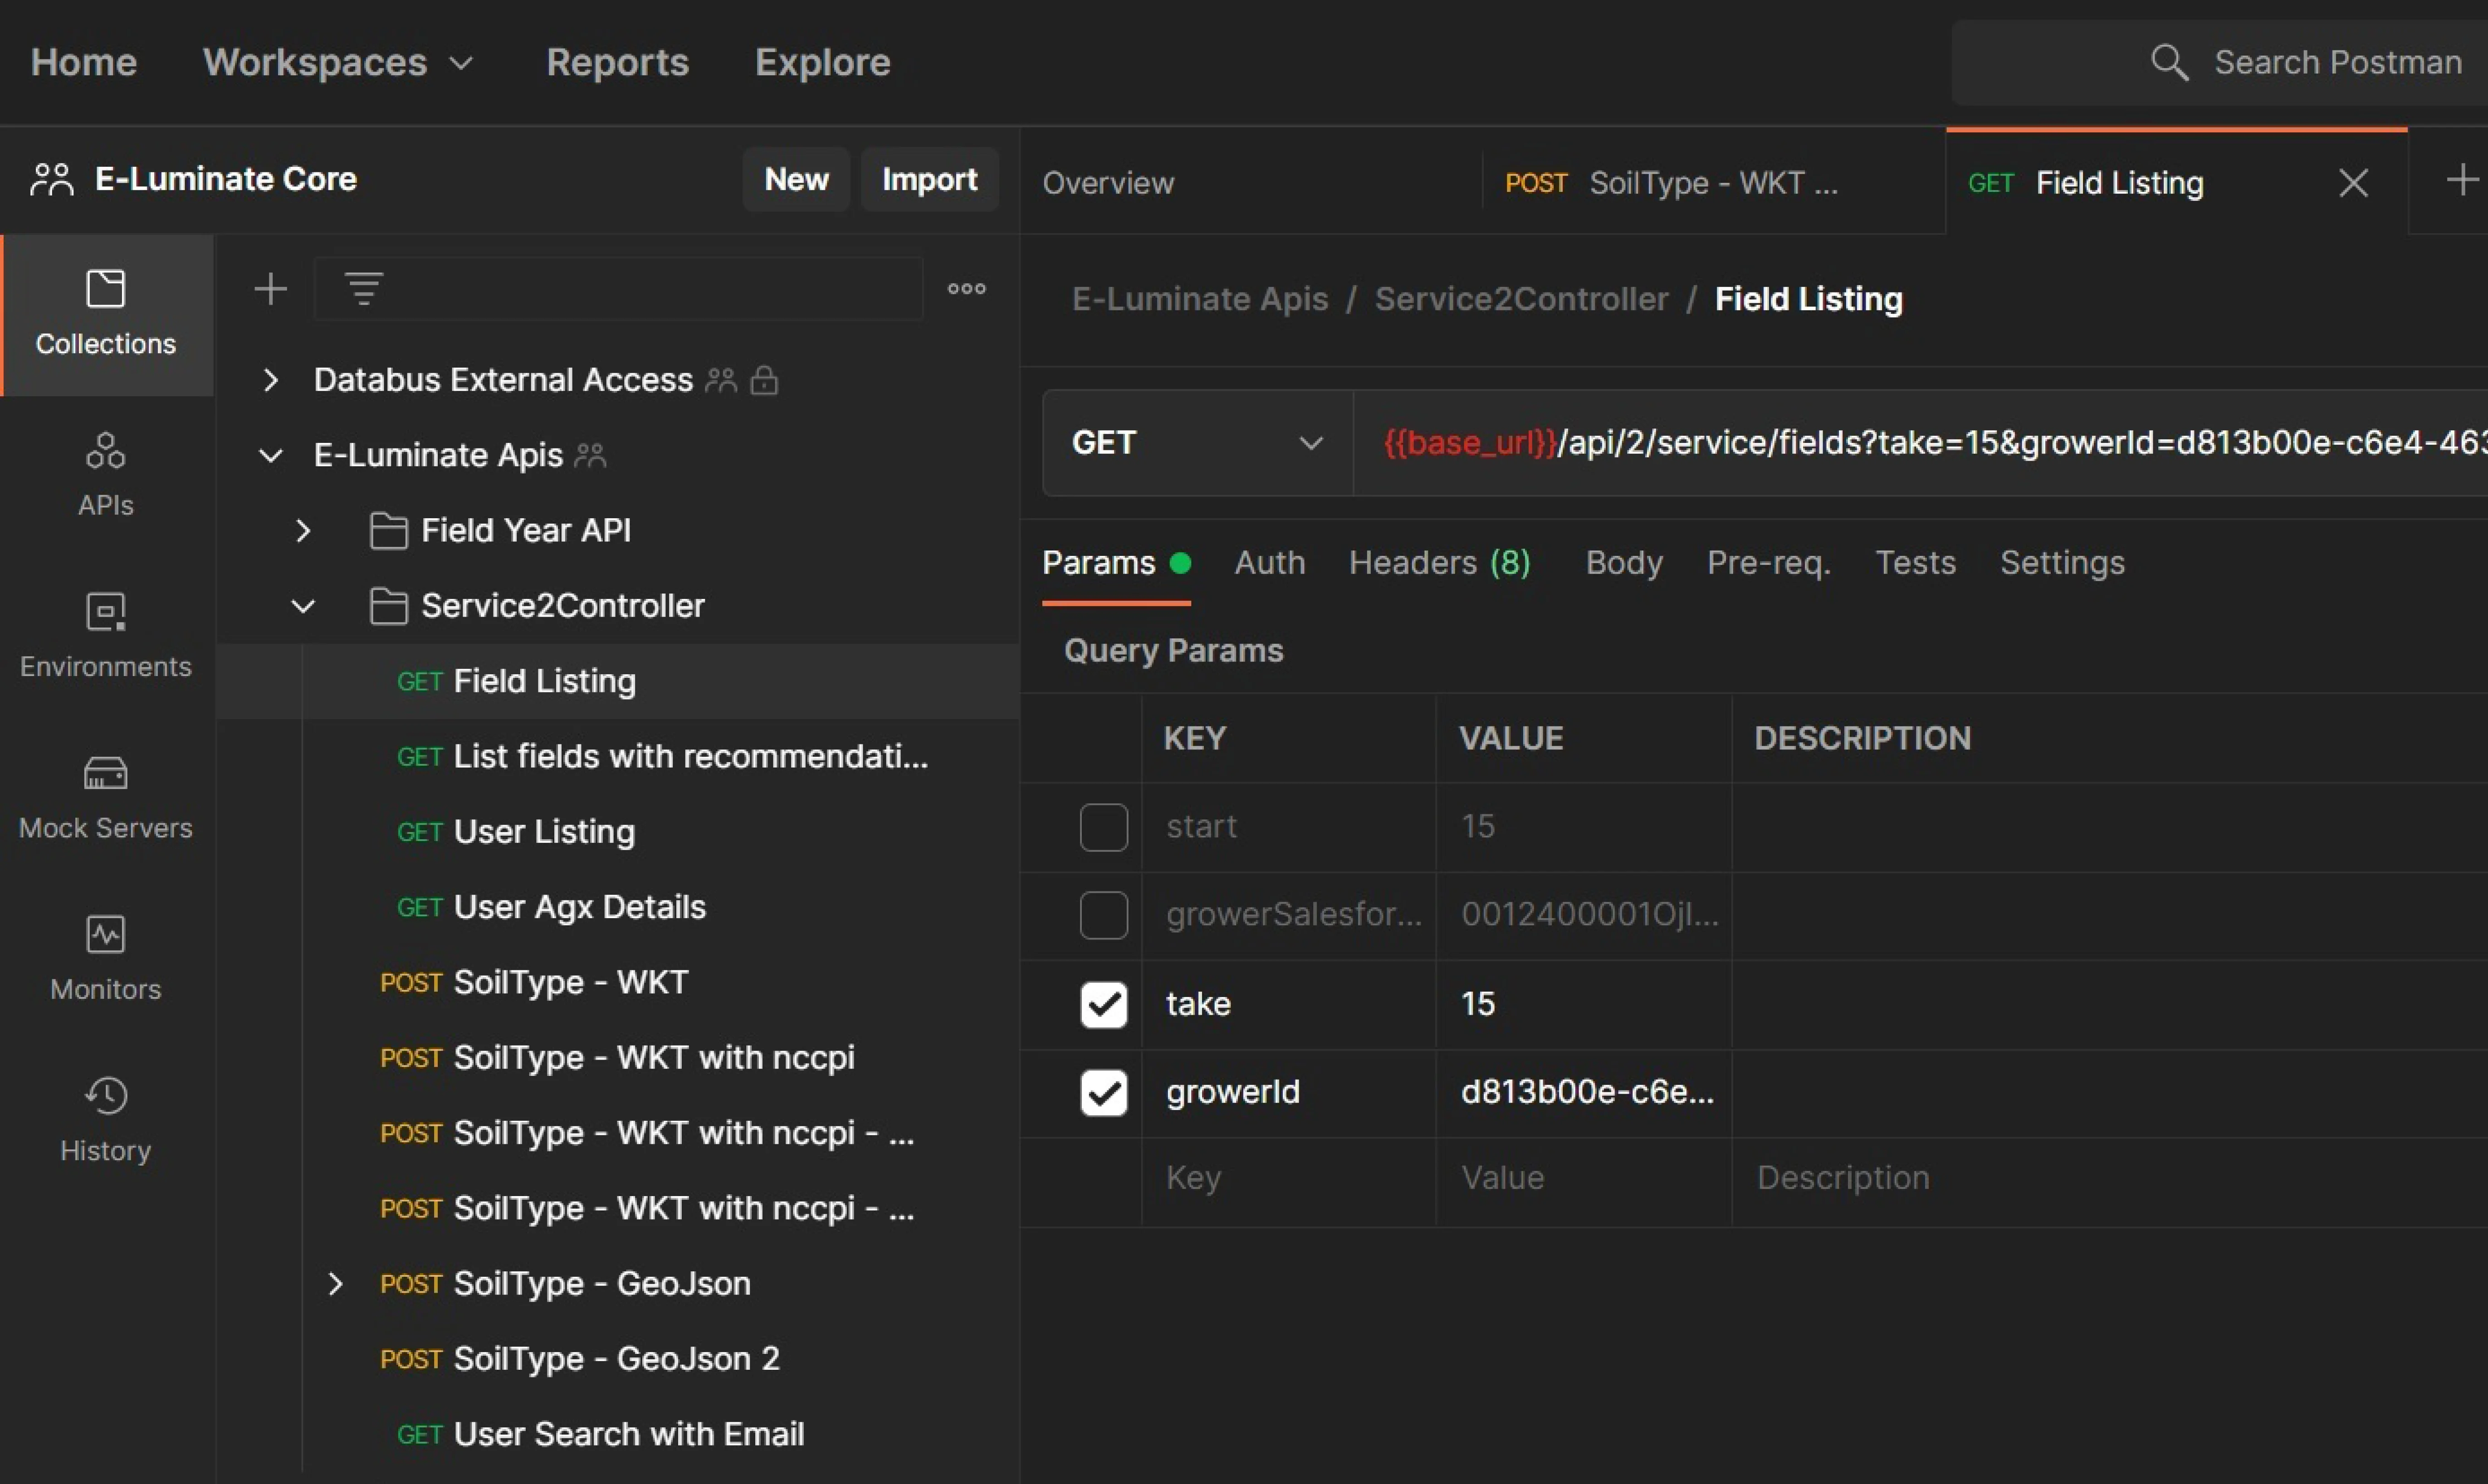Viewport: 2488px width, 1484px height.
Task: Open the GET method dropdown
Action: click(x=1197, y=443)
